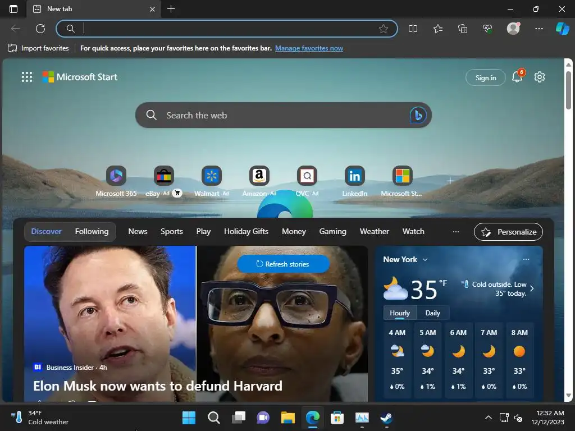Open the Money category

coord(294,231)
